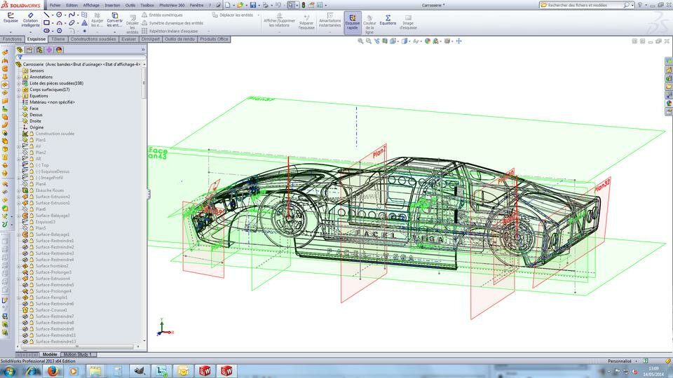Screen dimensions: 673x378
Task: Select the Esquisse sketch tool icon
Action: [x=11, y=17]
